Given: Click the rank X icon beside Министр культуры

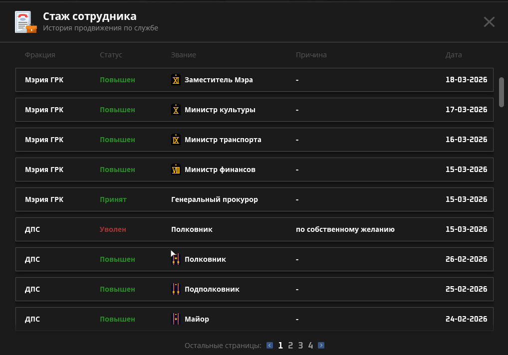Looking at the screenshot, I should (176, 110).
